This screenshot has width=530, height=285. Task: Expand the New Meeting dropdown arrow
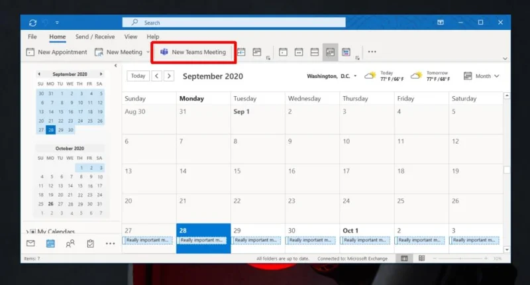[x=148, y=52]
